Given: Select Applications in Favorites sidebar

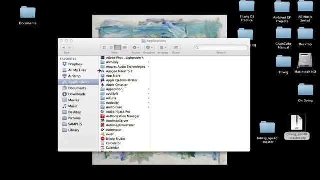Looking at the screenshot, I should click(x=78, y=82).
